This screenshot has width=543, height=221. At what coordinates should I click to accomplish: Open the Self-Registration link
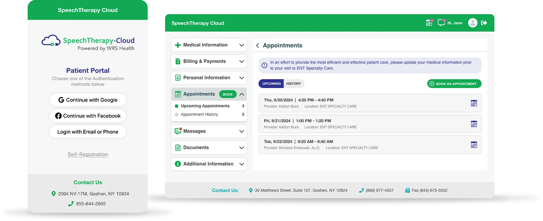[88, 155]
